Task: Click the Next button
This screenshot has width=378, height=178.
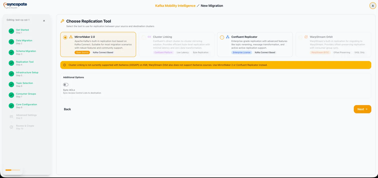Action: point(362,109)
